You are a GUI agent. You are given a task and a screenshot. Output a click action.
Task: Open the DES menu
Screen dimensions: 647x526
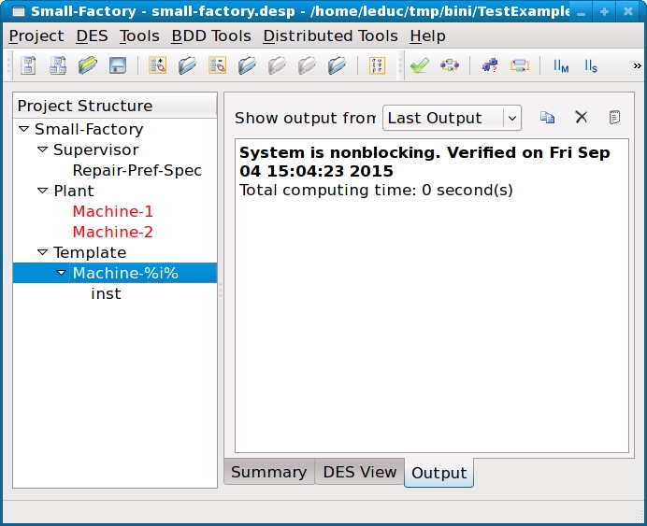point(92,36)
